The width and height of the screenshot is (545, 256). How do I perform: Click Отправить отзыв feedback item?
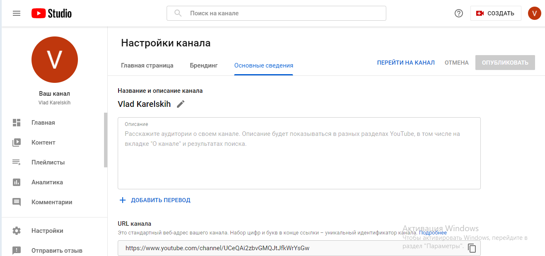point(56,251)
